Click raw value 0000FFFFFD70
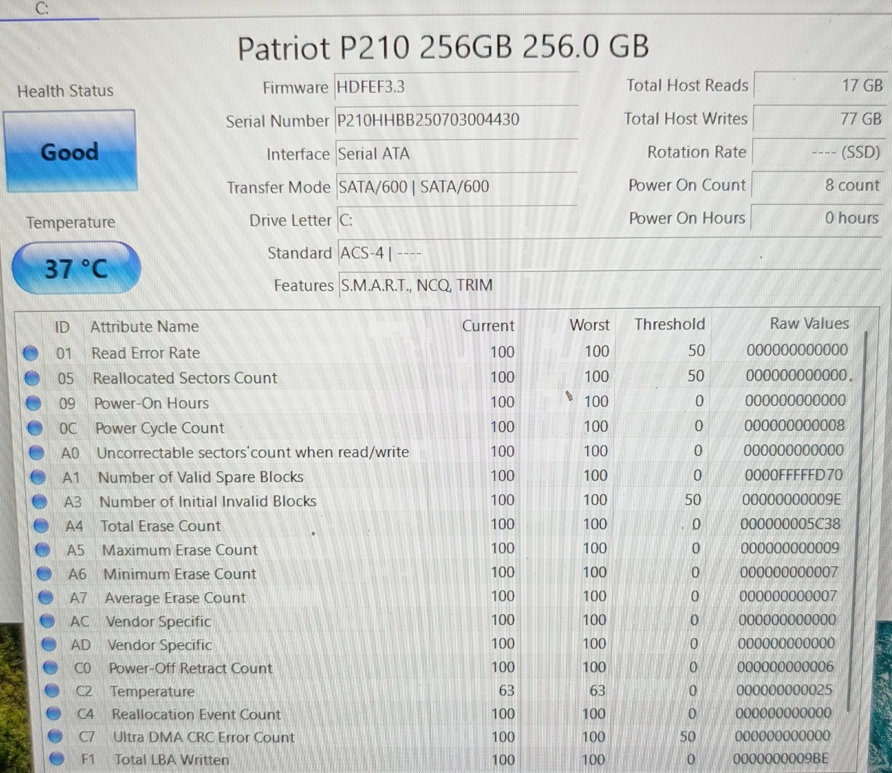This screenshot has height=773, width=892. (794, 475)
